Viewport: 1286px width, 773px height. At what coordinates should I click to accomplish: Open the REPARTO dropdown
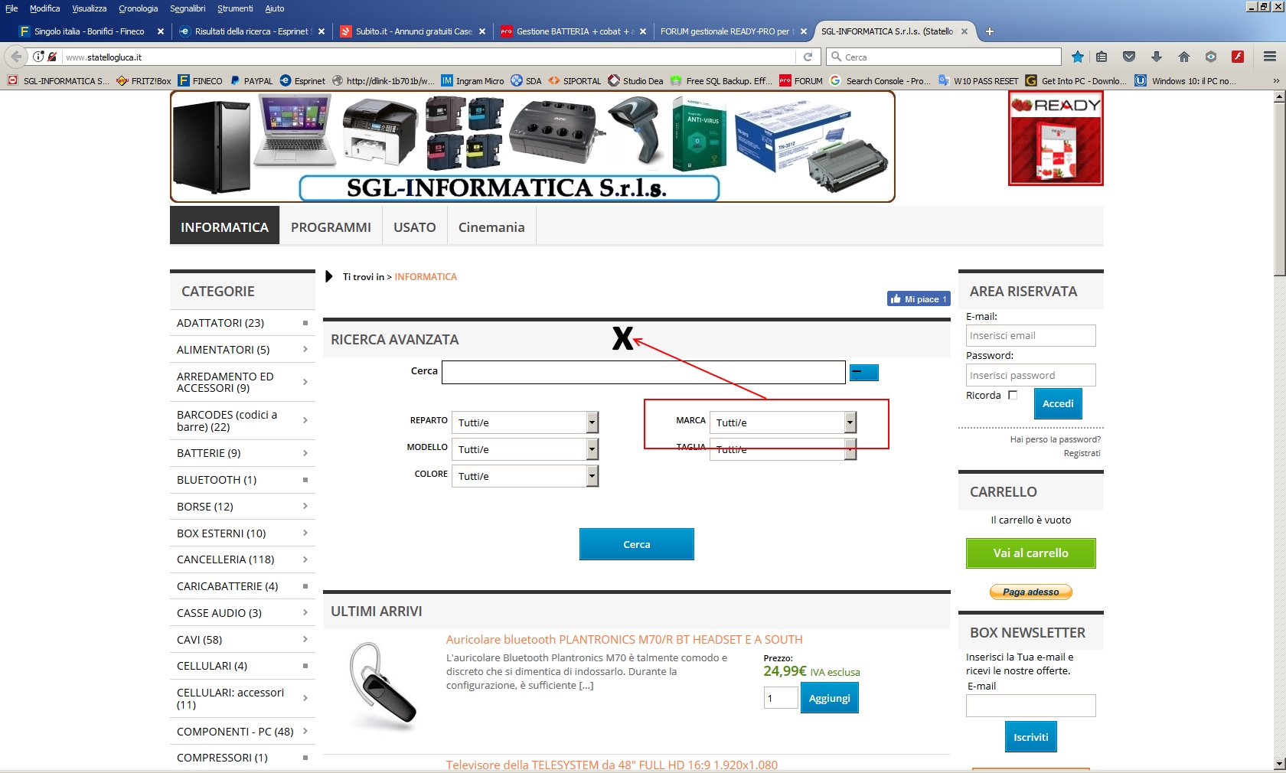click(x=525, y=422)
